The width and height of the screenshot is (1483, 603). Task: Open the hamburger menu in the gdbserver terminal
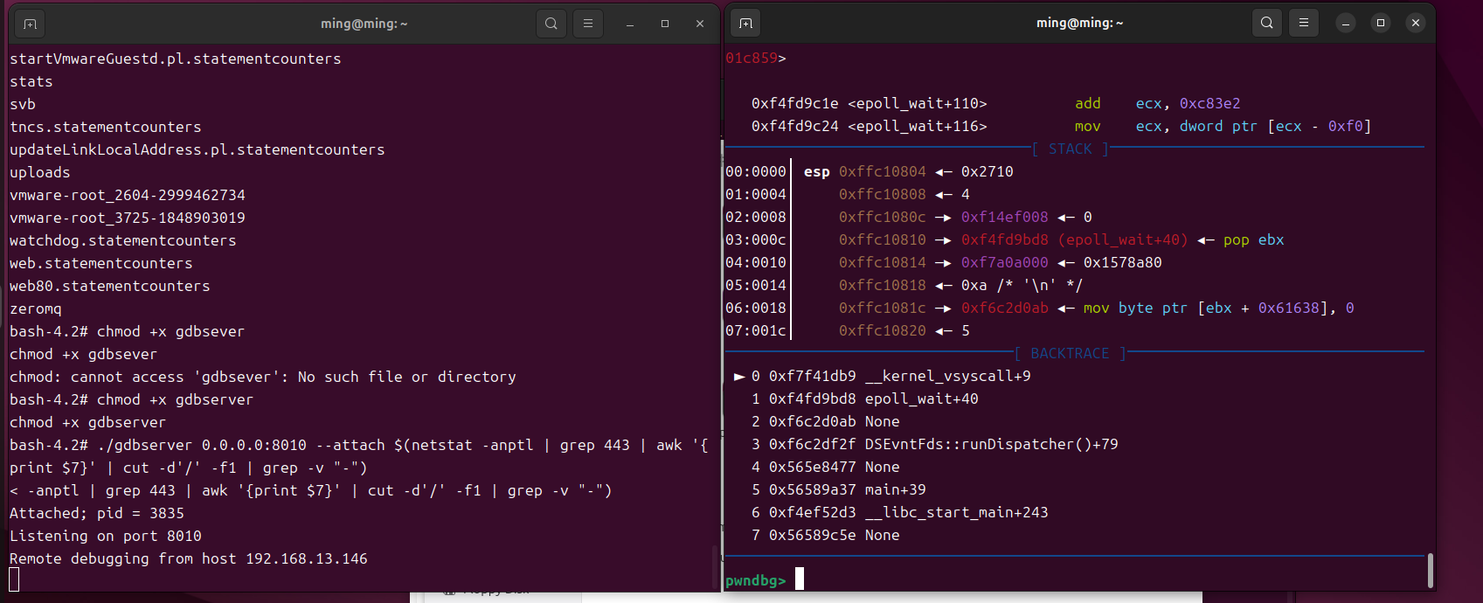(588, 24)
